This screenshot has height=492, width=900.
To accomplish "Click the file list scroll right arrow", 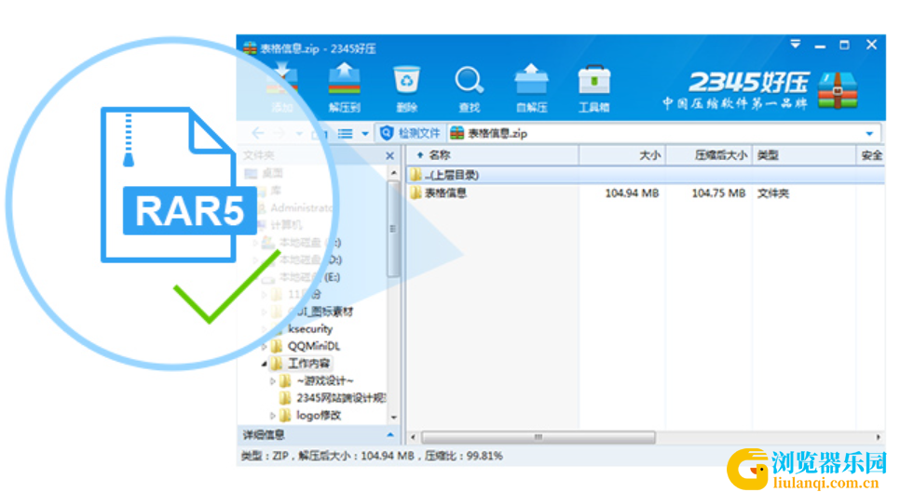I will [879, 437].
